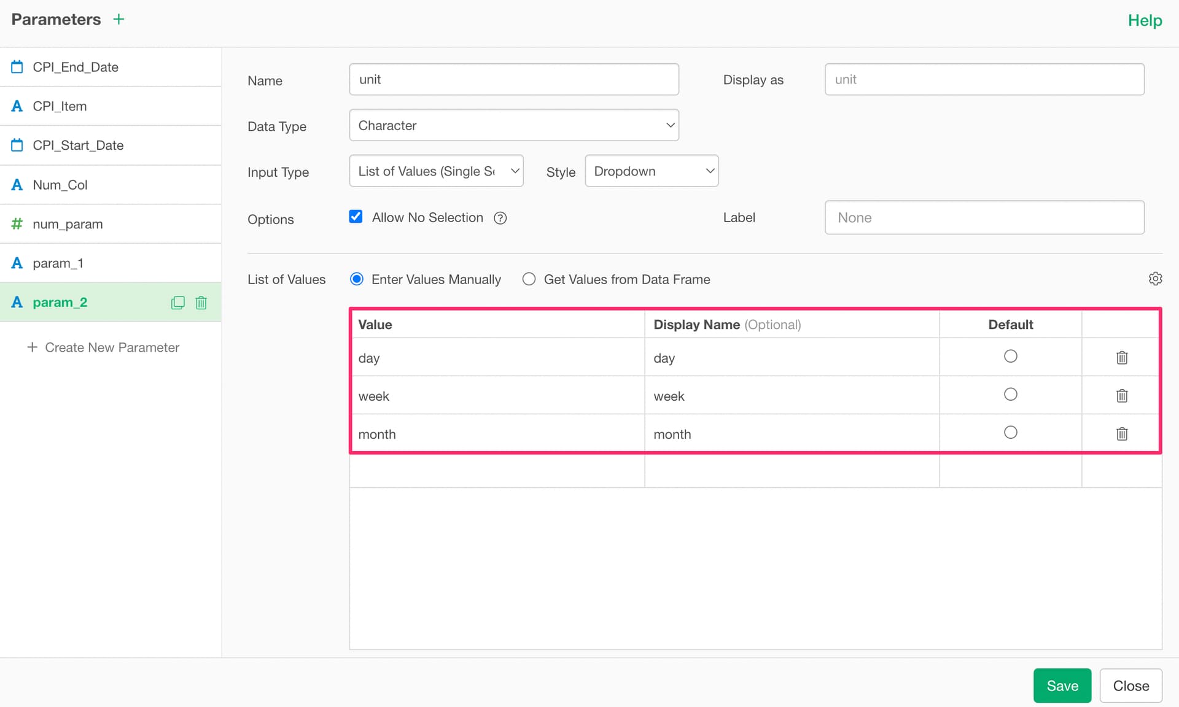Select Get Values from Data Frame option
This screenshot has width=1179, height=707.
[x=529, y=279]
